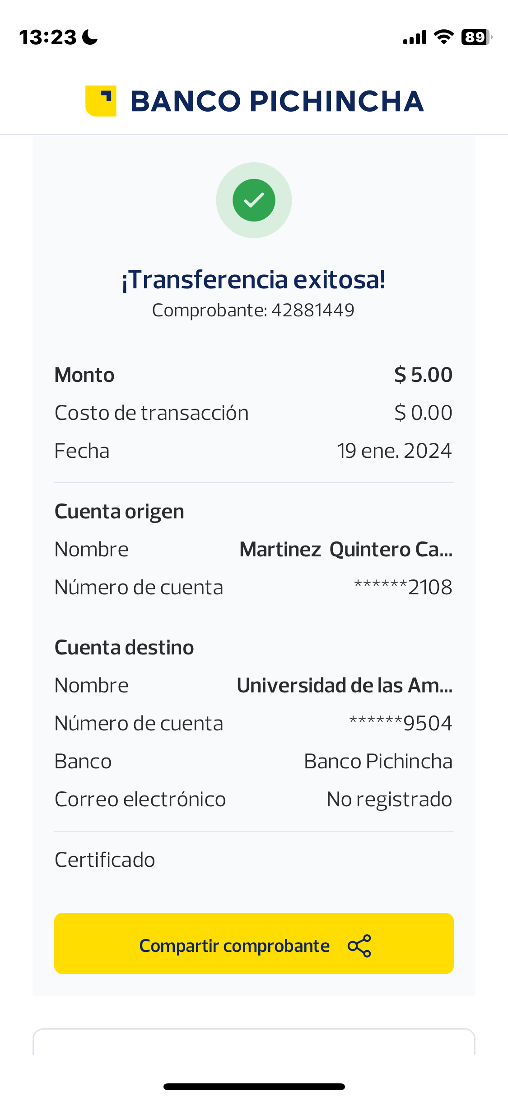The height and width of the screenshot is (1101, 508).
Task: Tap the share icon on the yellow button
Action: coord(359,946)
